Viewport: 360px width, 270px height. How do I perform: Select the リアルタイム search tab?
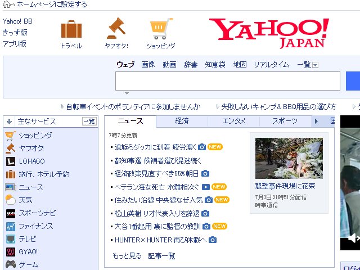pos(272,65)
